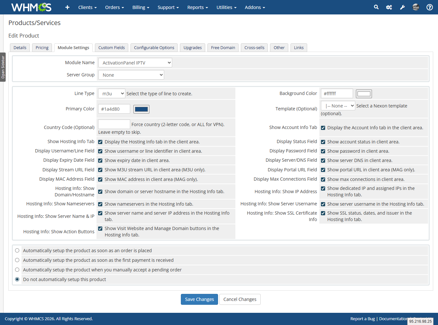The height and width of the screenshot is (325, 438).
Task: Click the Country Code input field
Action: [114, 124]
